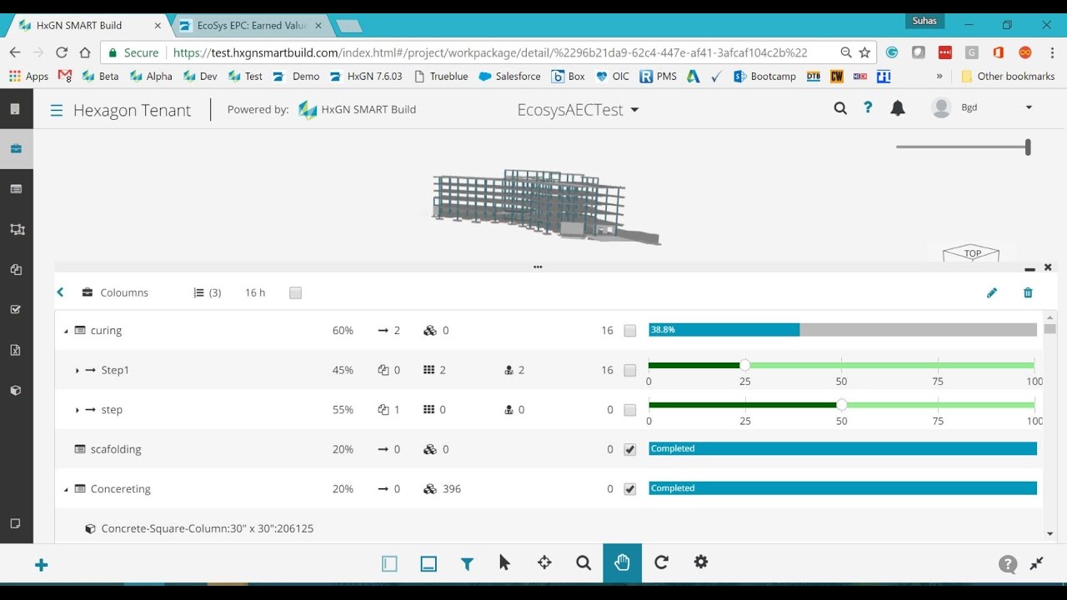The image size is (1067, 600).
Task: Open the Excel file sidebar icon
Action: 16,349
